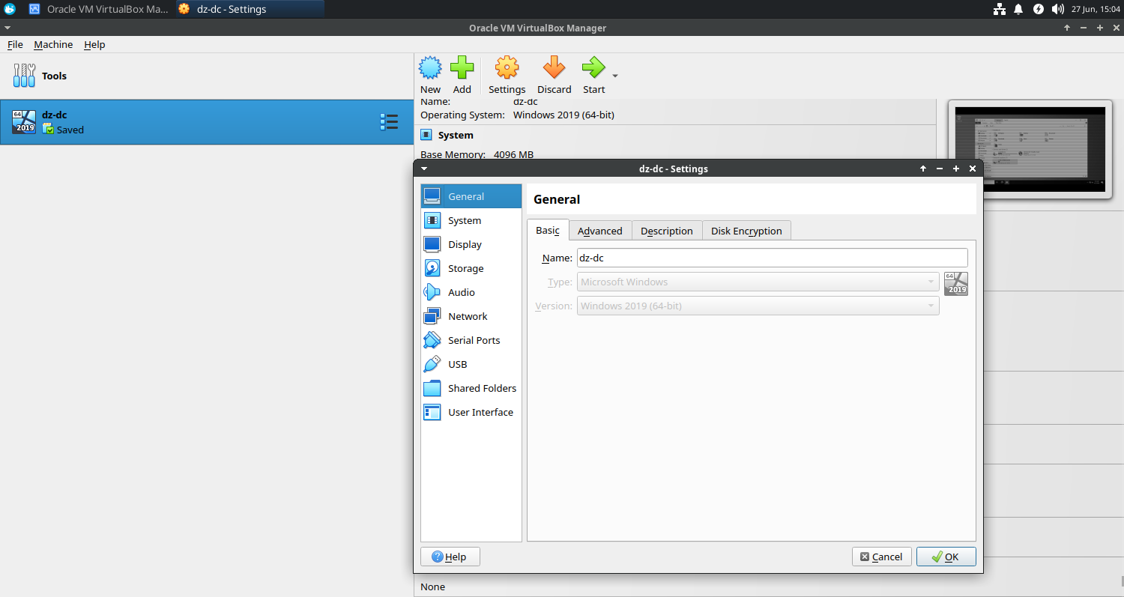1124x597 pixels.
Task: Open the Shared Folders settings category
Action: coord(471,388)
